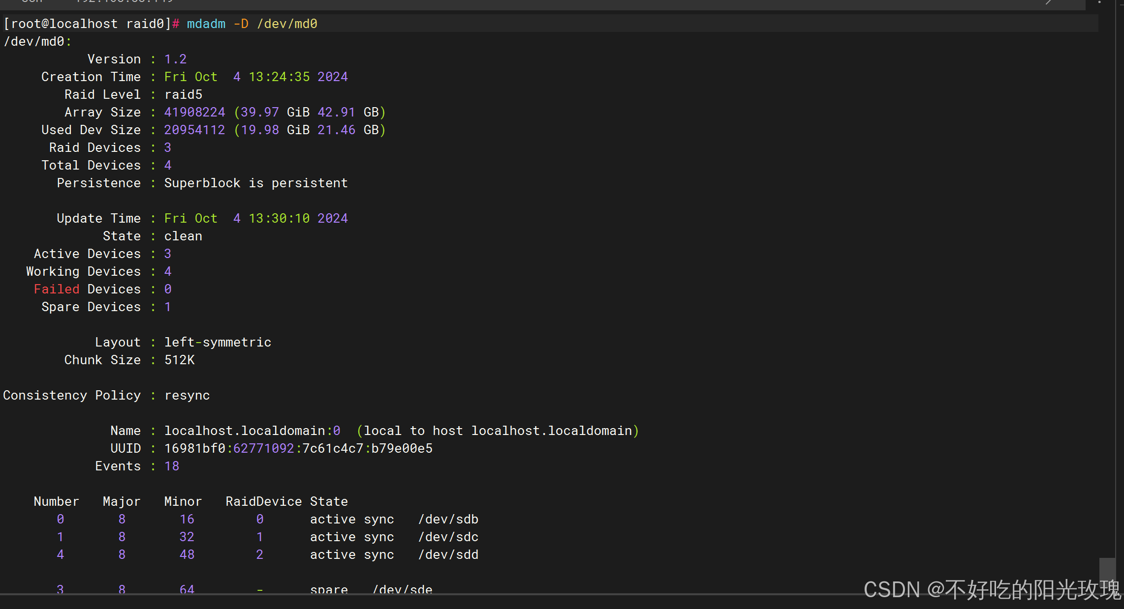Viewport: 1124px width, 609px height.
Task: Click the Consistency Policy value resync
Action: tap(187, 395)
